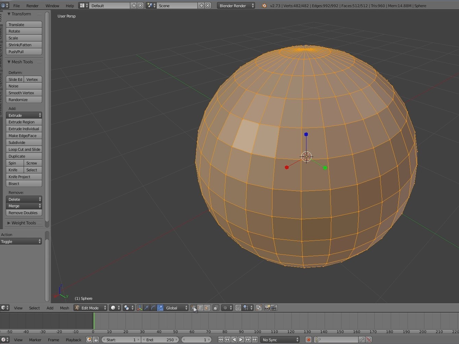
Task: Select the translate manipulator arrow icon
Action: point(146,308)
